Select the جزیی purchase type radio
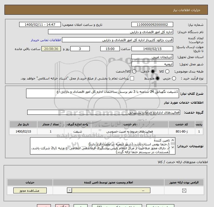 click(x=174, y=78)
